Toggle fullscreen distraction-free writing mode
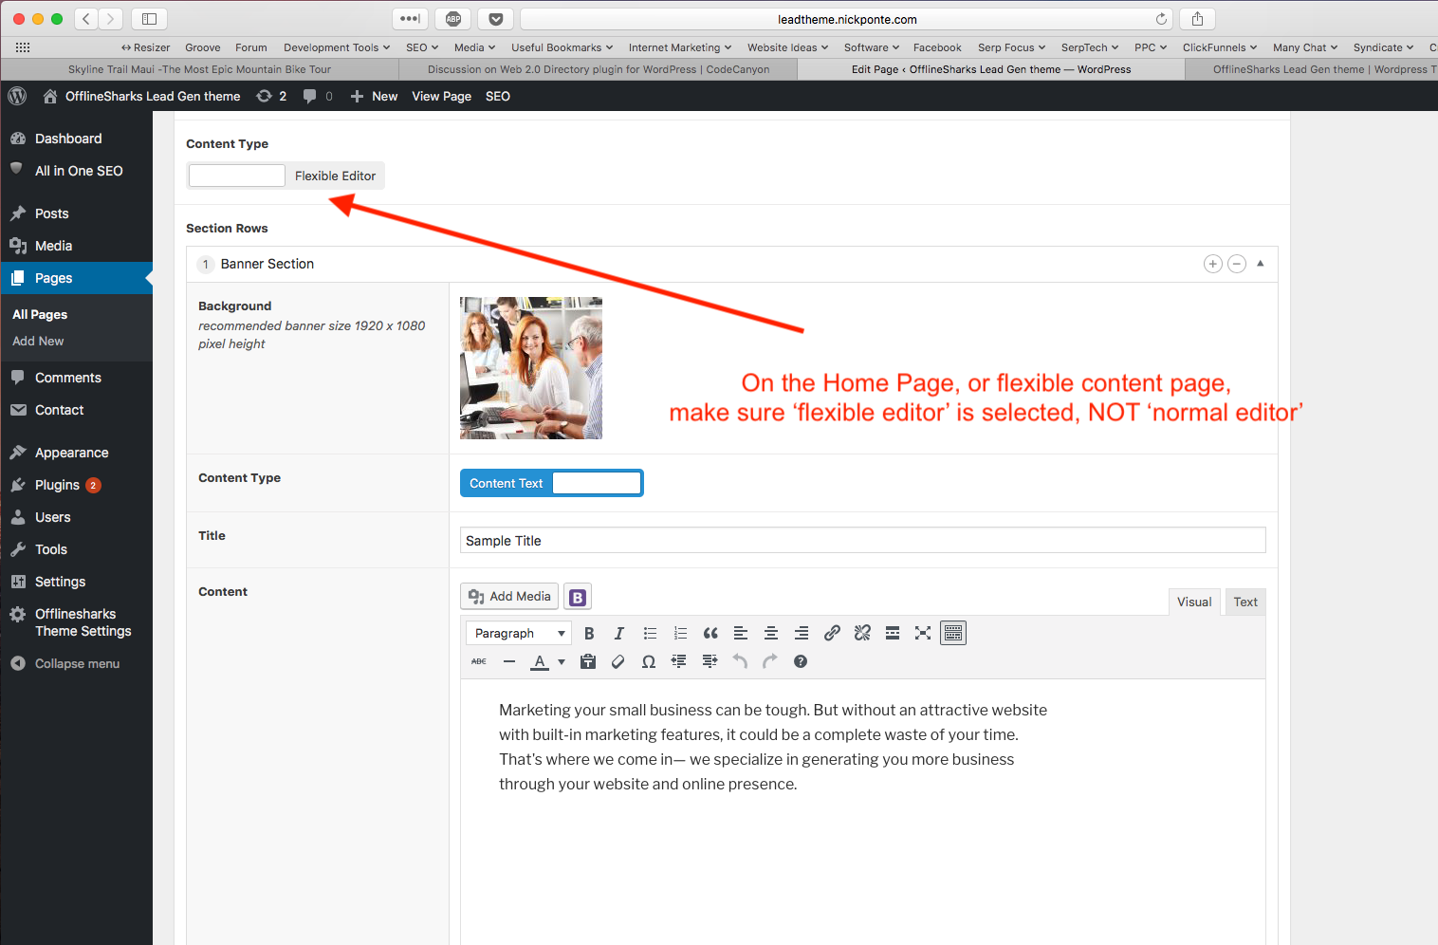This screenshot has width=1438, height=945. pos(923,633)
